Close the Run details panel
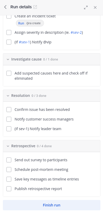This screenshot has height=215, width=103. [x=95, y=8]
